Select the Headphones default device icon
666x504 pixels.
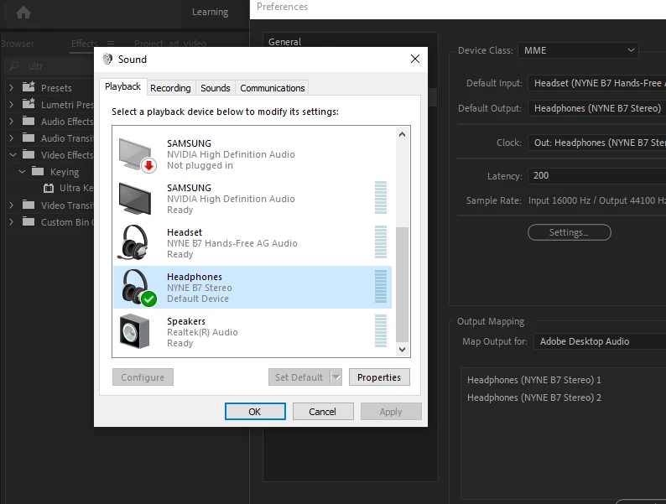(x=138, y=288)
